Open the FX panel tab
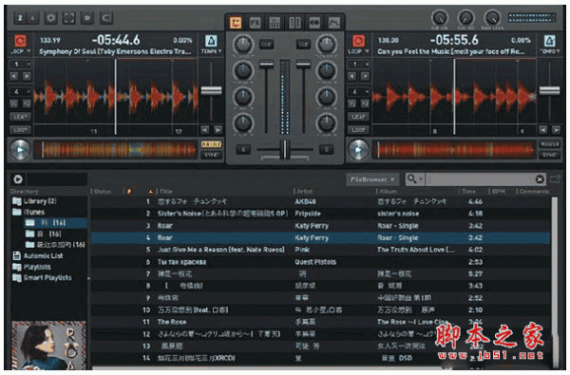Screen dimensions: 570x375 (x=256, y=23)
